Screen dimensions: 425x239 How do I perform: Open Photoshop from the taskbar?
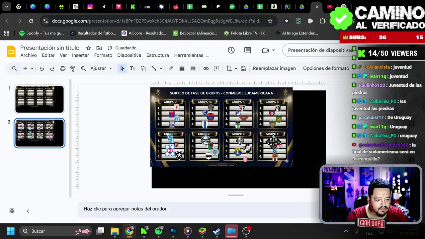point(173,231)
